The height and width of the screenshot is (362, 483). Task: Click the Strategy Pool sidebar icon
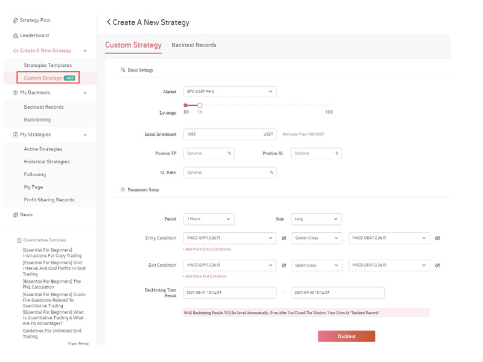16,21
